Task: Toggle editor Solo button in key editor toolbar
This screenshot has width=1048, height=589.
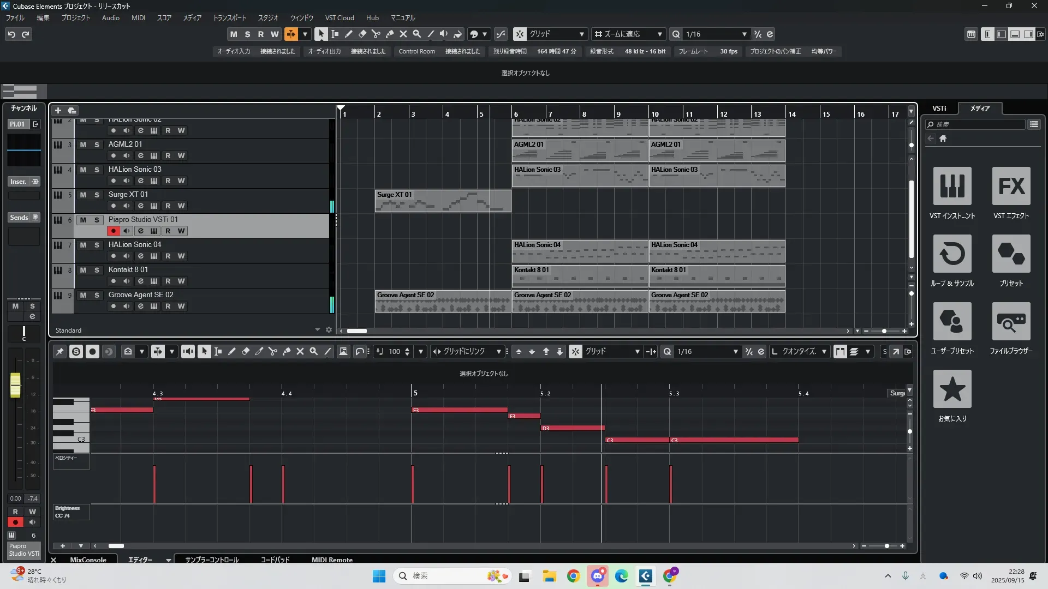Action: (76, 352)
